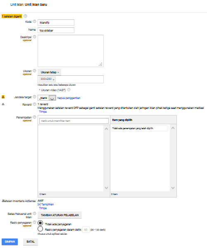This screenshot has width=207, height=248.
Task: Click yellow override icon beside Jendela target
Action: click(x=3, y=97)
